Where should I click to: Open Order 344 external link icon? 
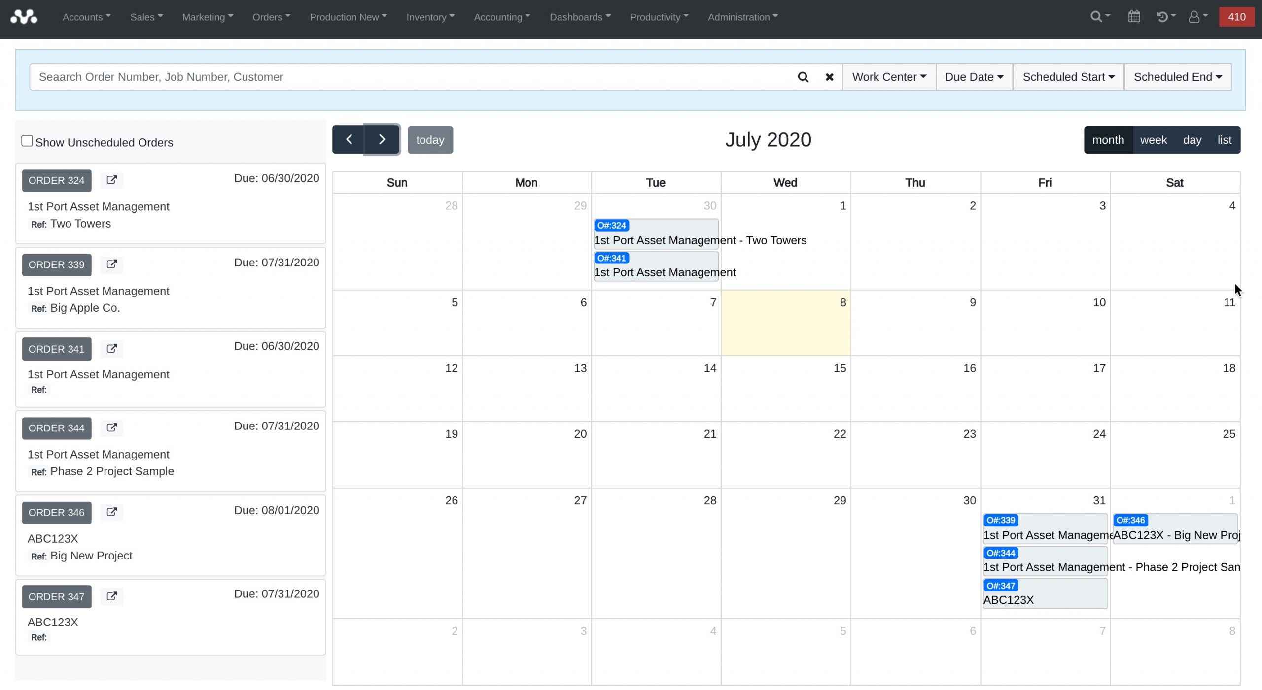[112, 427]
